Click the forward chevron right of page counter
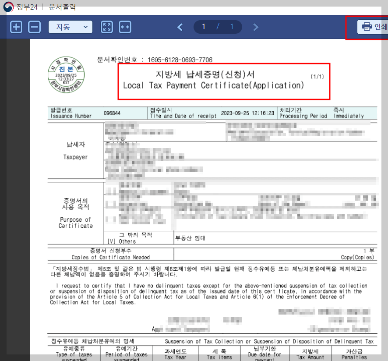 [x=255, y=27]
